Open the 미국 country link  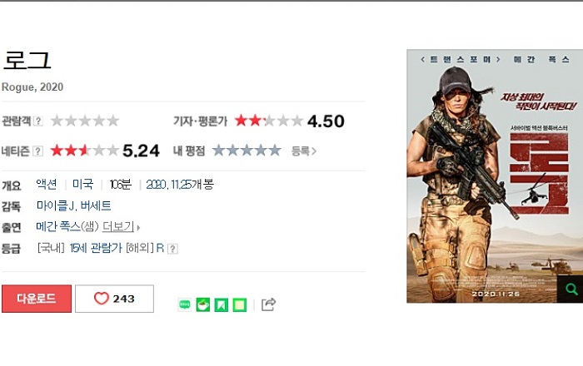[x=83, y=184]
